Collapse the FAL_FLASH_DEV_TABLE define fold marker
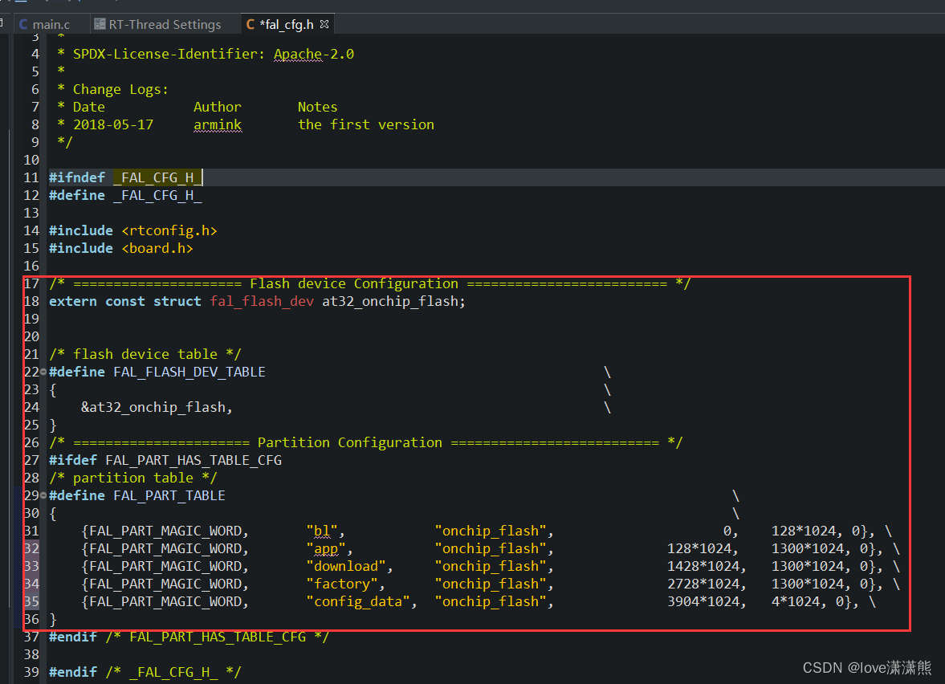Viewport: 945px width, 684px height. pyautogui.click(x=43, y=372)
